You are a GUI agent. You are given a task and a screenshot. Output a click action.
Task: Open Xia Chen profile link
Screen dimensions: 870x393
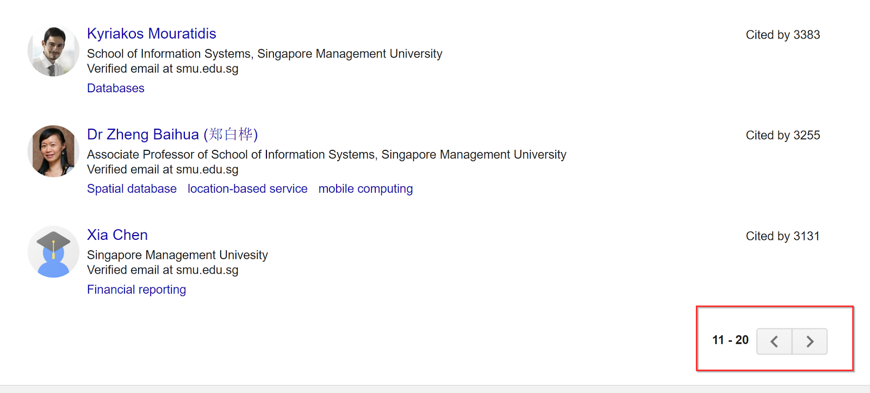tap(117, 235)
